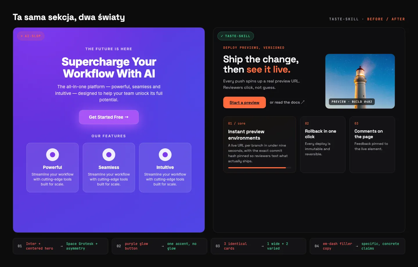Click the arrow in comparison item 02
The height and width of the screenshot is (267, 418).
(x=163, y=246)
